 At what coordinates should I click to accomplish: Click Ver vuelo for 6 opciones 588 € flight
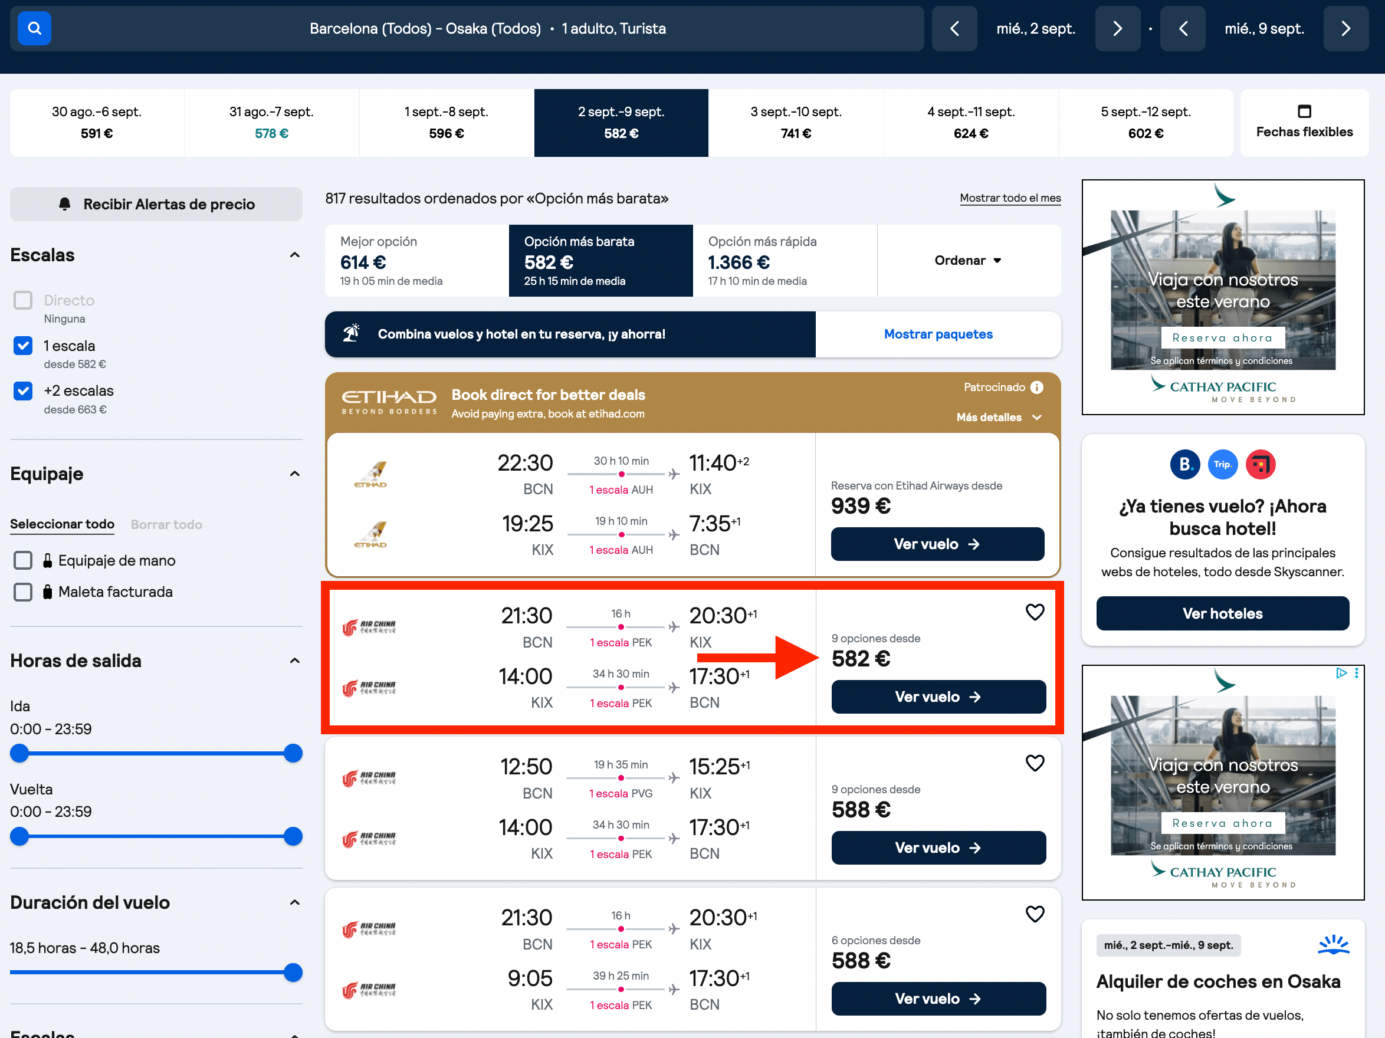[938, 998]
